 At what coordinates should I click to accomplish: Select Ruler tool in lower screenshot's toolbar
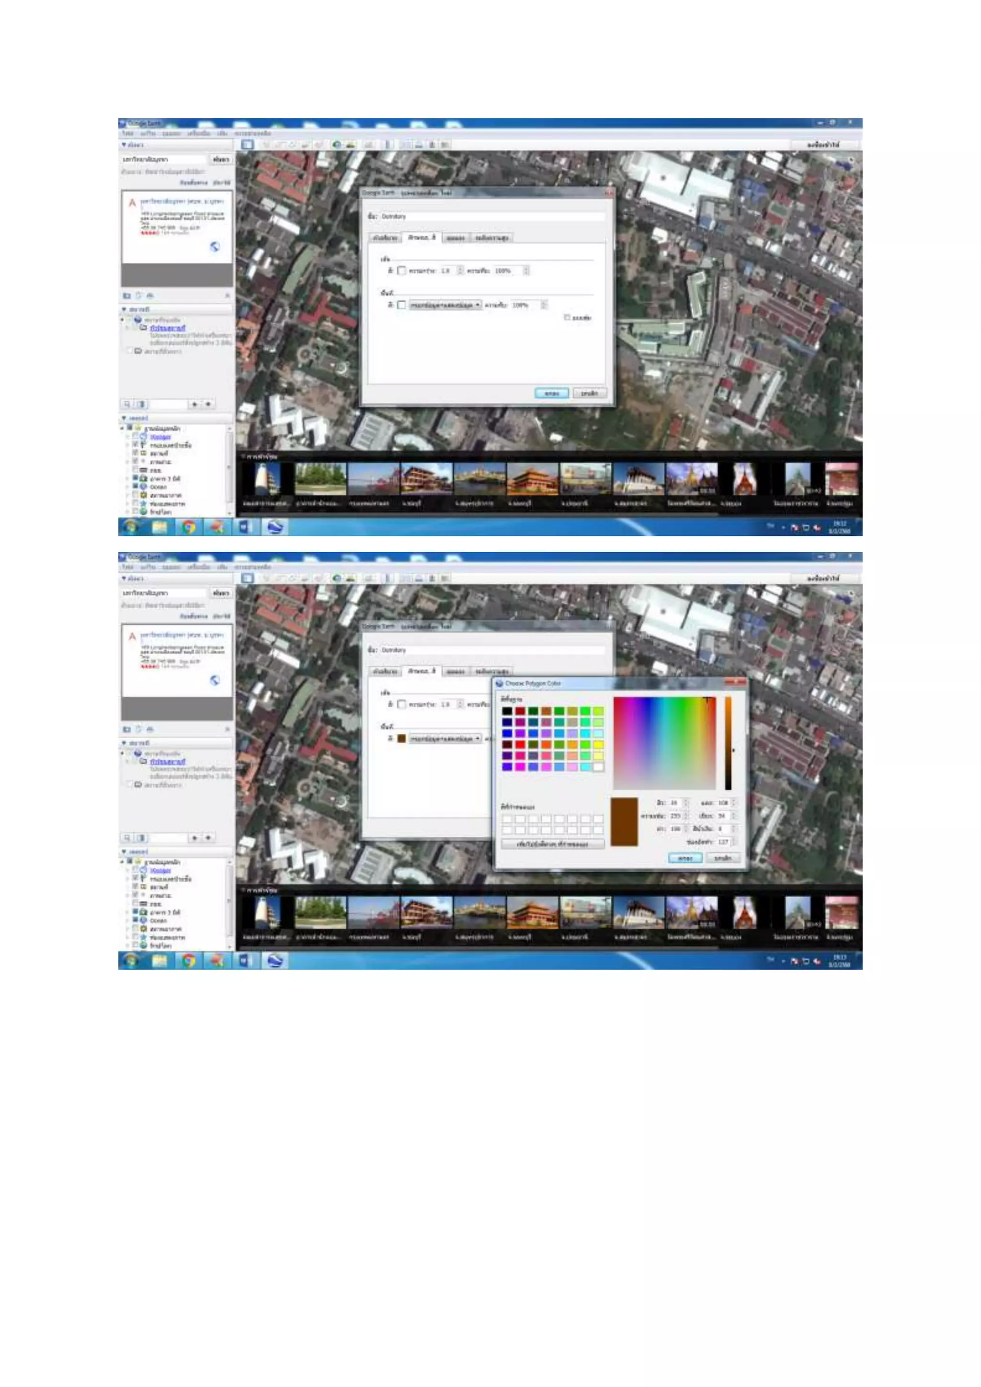coord(388,578)
